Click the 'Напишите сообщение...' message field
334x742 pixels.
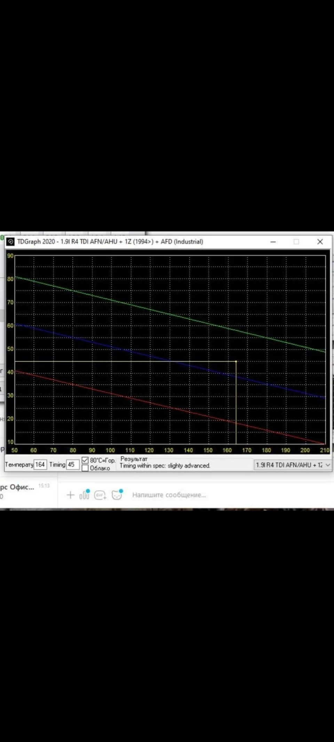click(169, 495)
